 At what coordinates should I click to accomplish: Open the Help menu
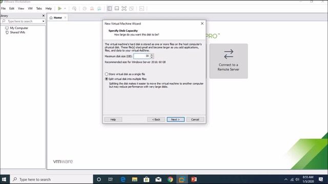tap(49, 9)
